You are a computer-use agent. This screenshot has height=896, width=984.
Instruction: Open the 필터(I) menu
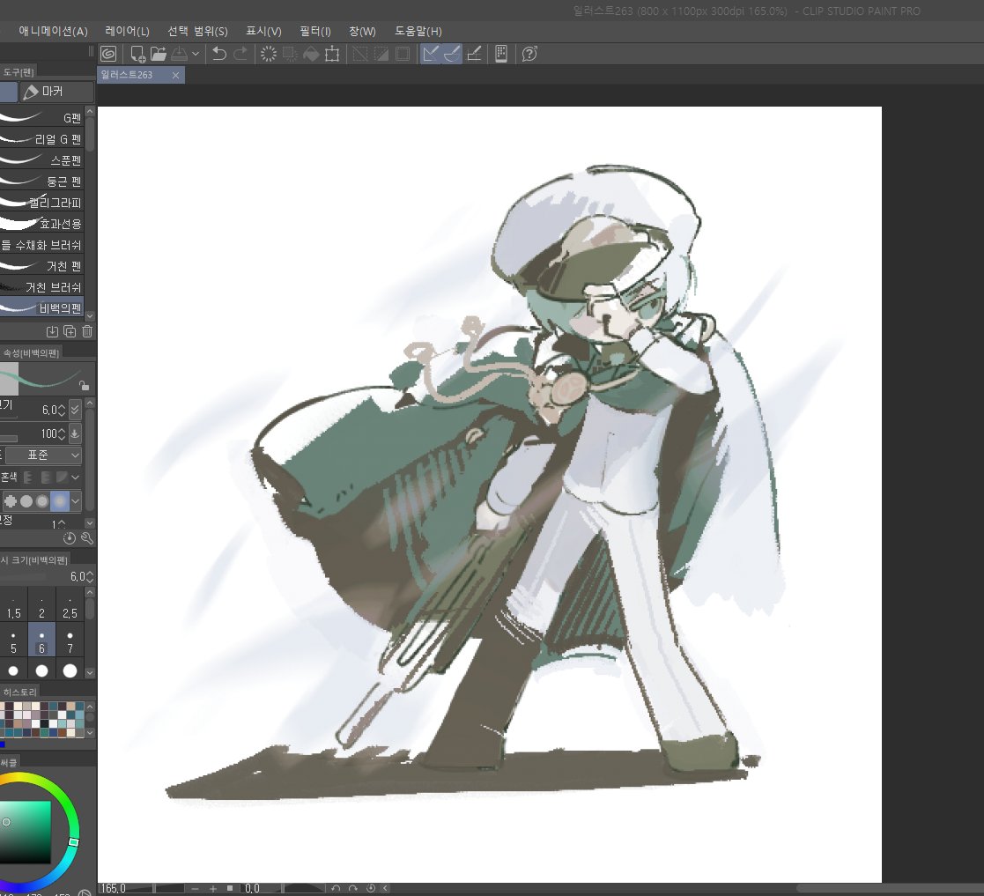(x=315, y=31)
